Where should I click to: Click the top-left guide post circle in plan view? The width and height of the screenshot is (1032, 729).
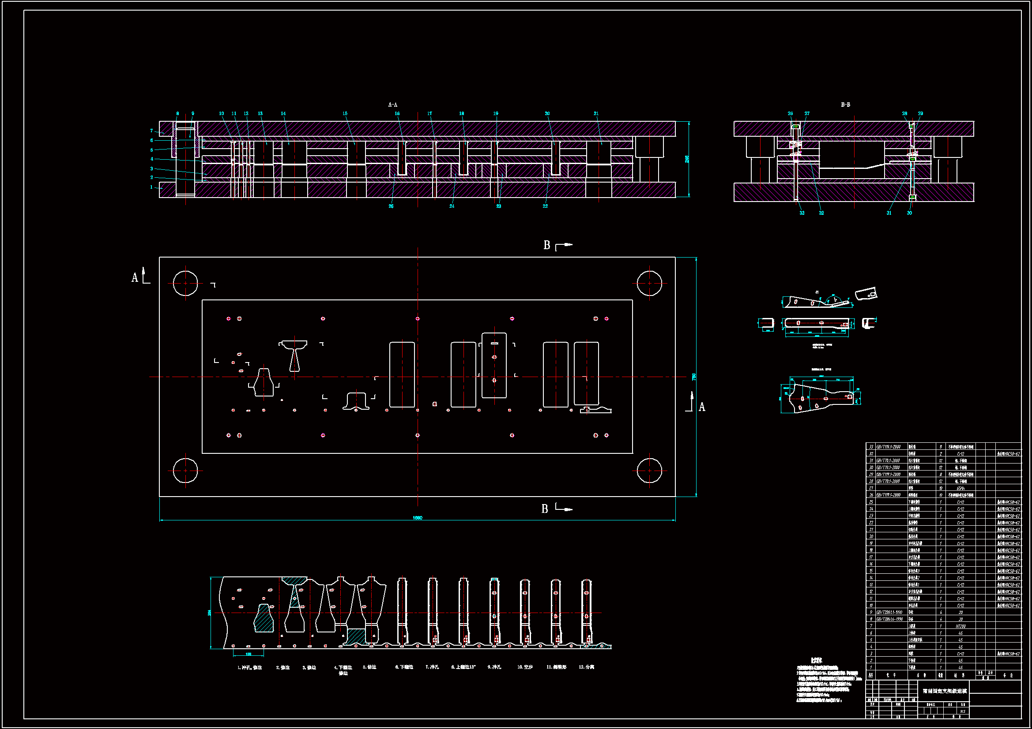point(185,284)
